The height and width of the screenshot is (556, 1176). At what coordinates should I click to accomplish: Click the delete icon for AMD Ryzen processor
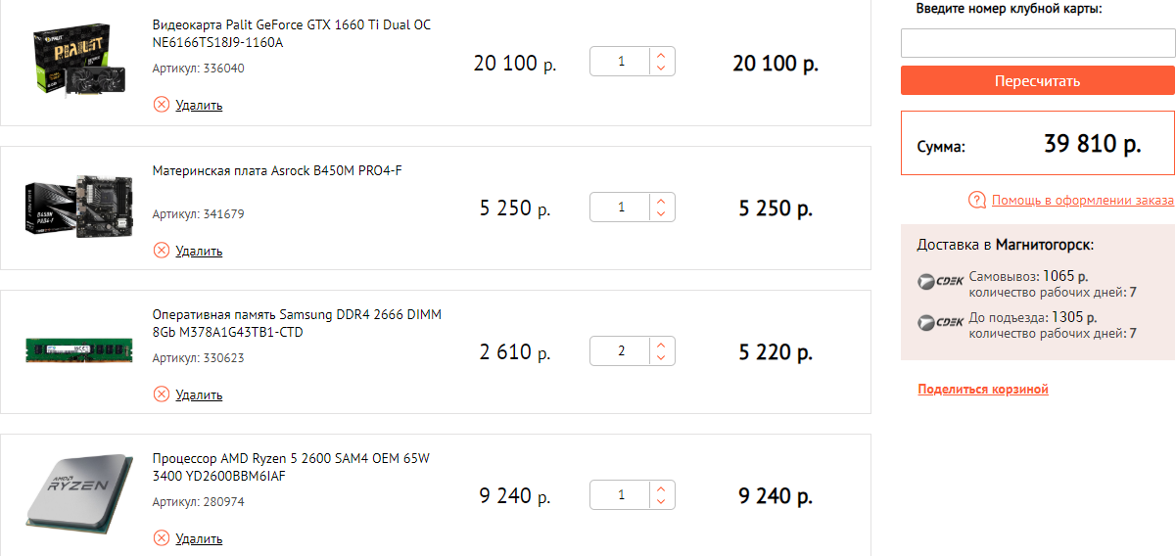[162, 538]
